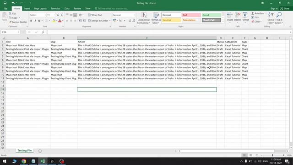Apply the Good cell style
This screenshot has height=165, width=293.
point(212,15)
